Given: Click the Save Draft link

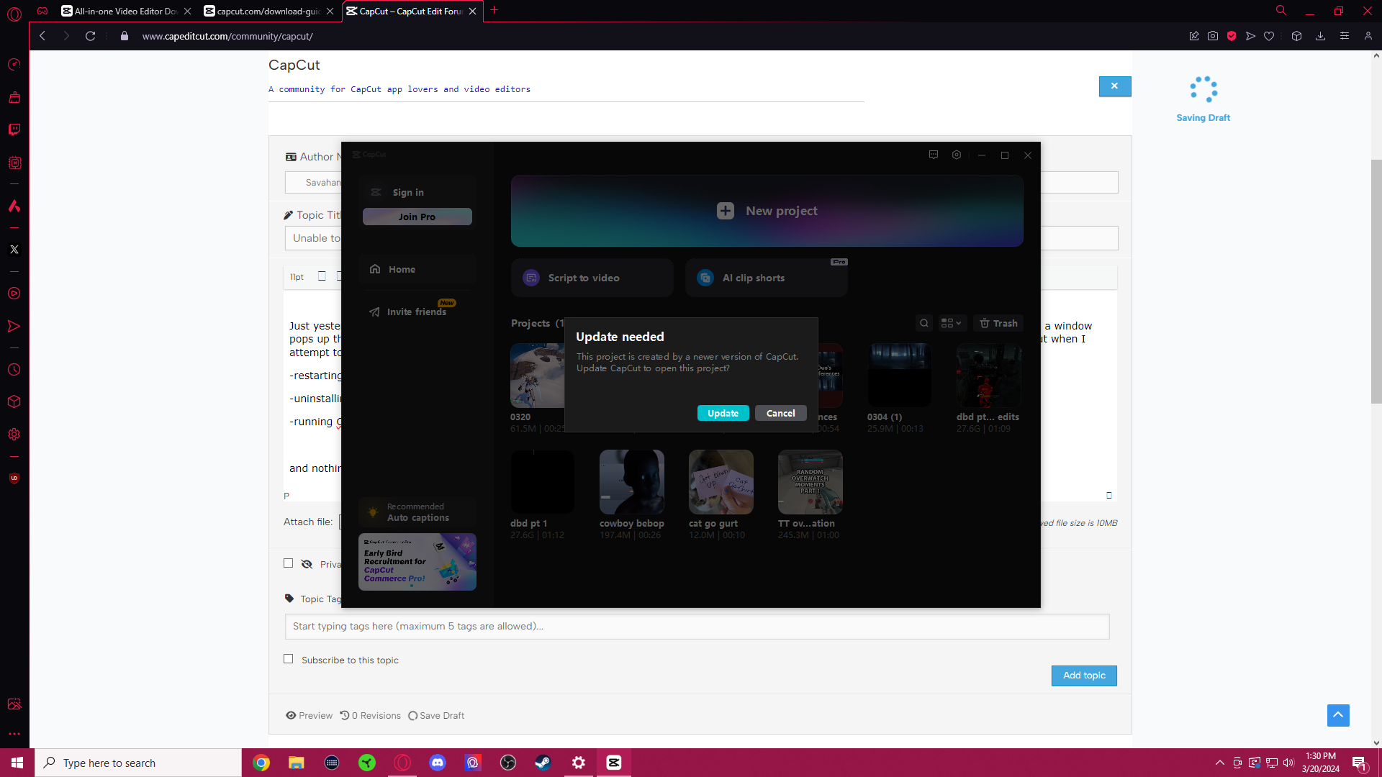Looking at the screenshot, I should tap(436, 716).
